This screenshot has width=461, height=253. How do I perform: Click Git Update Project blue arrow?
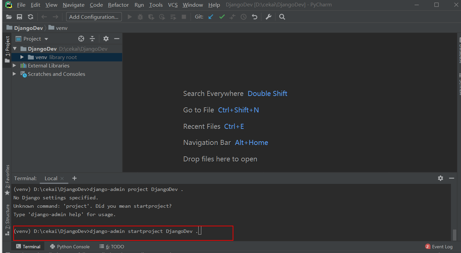(211, 17)
